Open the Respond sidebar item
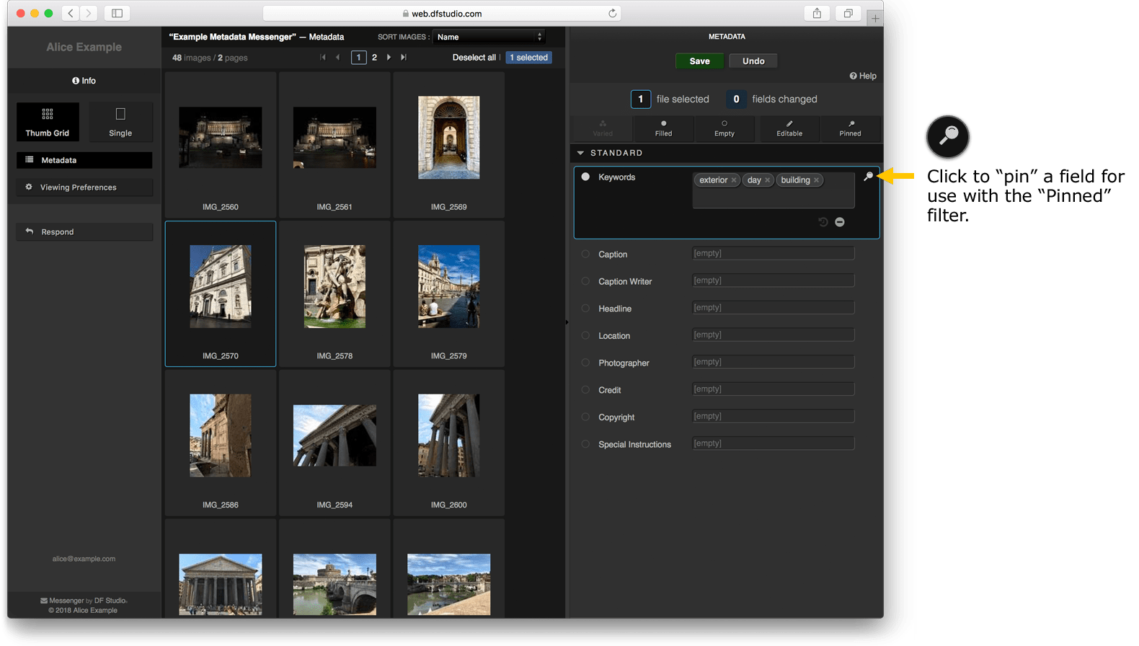 [84, 232]
